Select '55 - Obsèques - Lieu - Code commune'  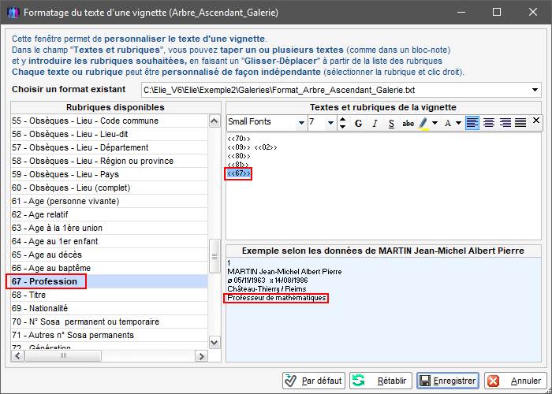[110, 121]
